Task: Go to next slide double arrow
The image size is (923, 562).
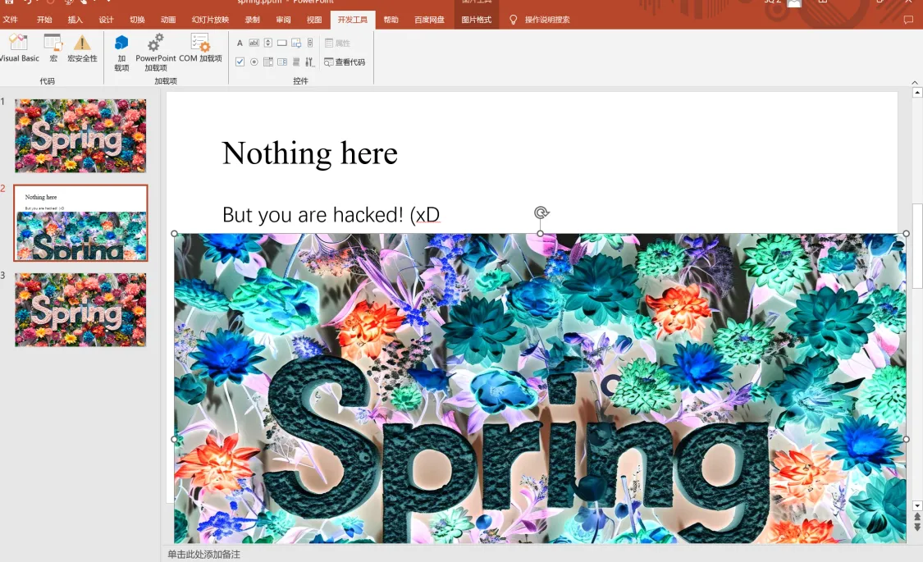Action: pos(917,527)
